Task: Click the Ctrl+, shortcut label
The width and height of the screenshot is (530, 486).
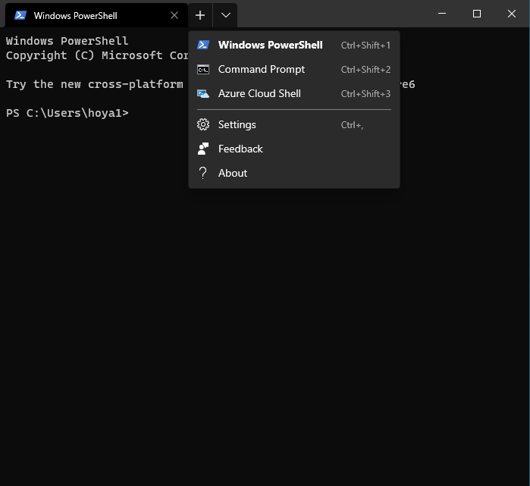Action: click(353, 125)
